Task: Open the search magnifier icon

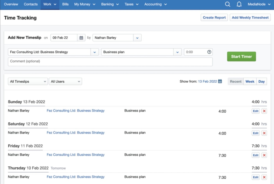Action: pyautogui.click(x=227, y=4)
